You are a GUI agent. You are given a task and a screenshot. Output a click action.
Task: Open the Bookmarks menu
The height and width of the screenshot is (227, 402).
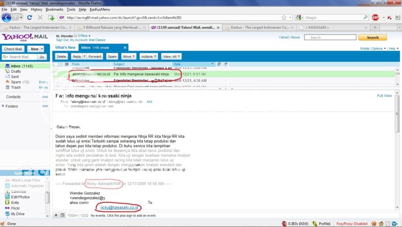click(x=54, y=9)
